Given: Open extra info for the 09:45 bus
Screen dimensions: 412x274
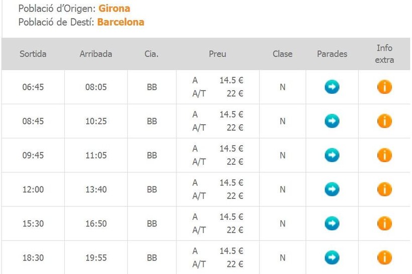Looking at the screenshot, I should [x=384, y=155].
